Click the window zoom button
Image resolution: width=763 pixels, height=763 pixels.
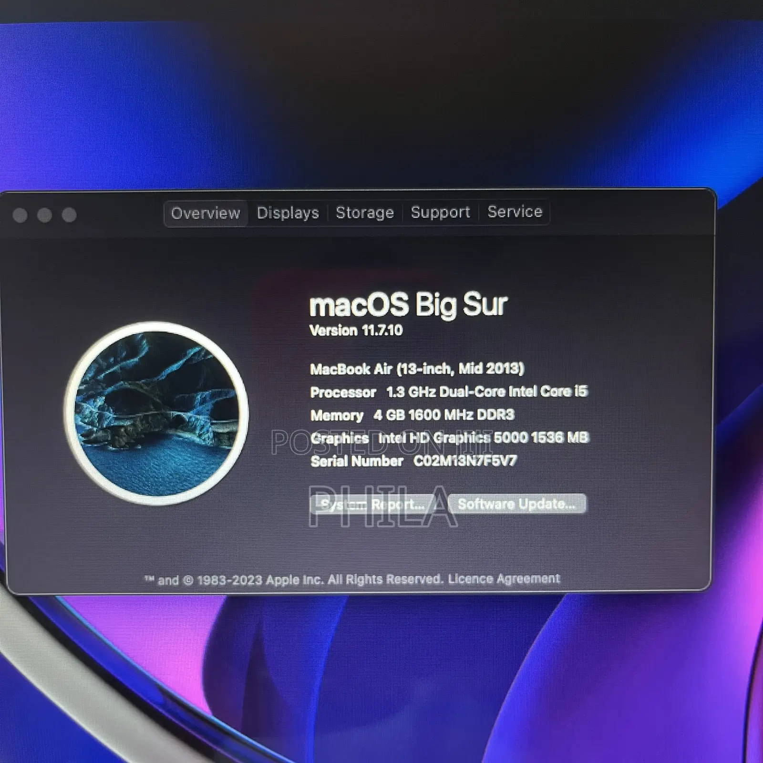pos(69,215)
